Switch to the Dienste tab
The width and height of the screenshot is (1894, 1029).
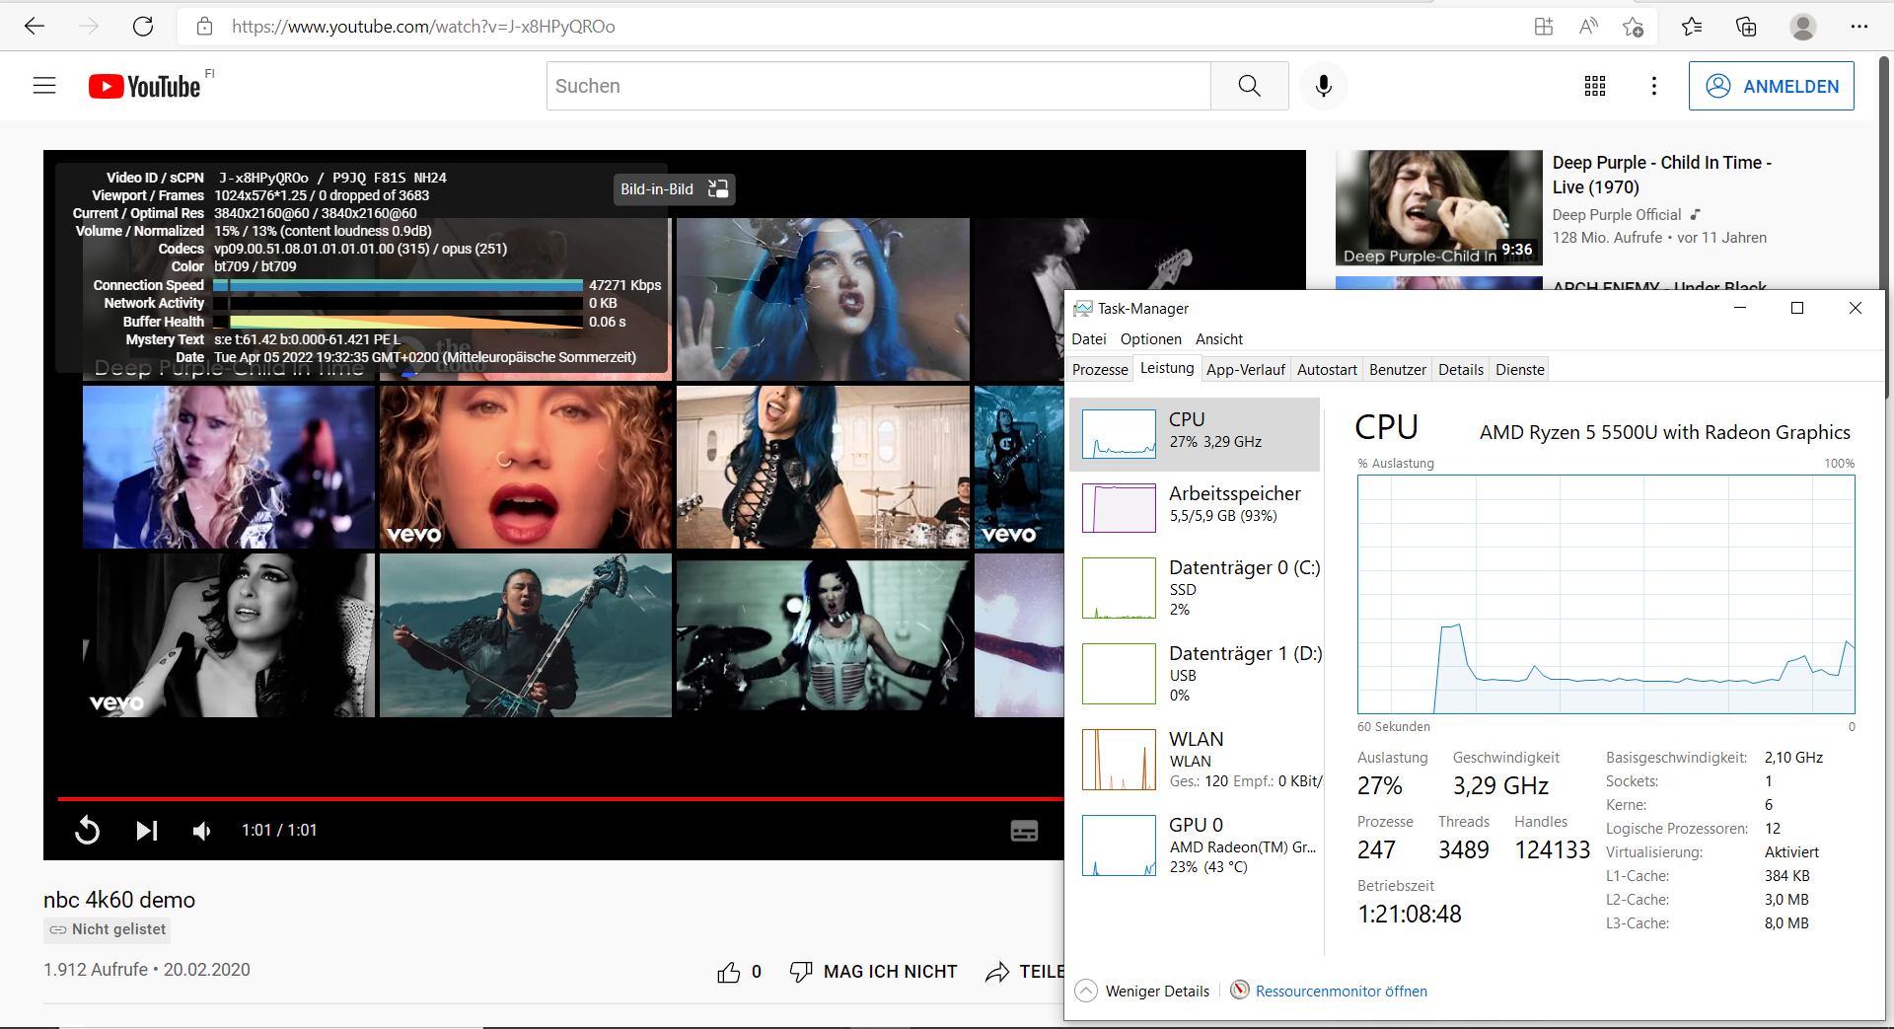tap(1520, 370)
